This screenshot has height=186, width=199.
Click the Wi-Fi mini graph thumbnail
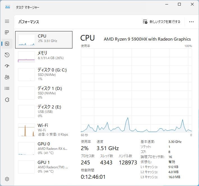click(x=26, y=130)
